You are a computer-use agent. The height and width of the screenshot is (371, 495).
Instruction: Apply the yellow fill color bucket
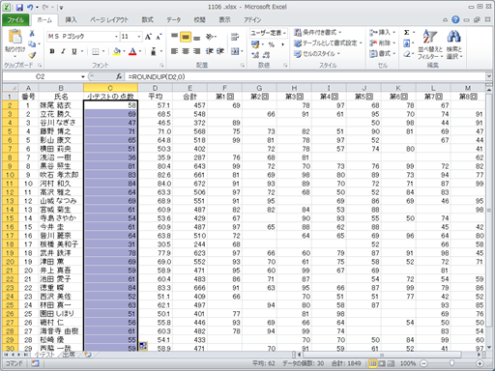tap(117, 51)
